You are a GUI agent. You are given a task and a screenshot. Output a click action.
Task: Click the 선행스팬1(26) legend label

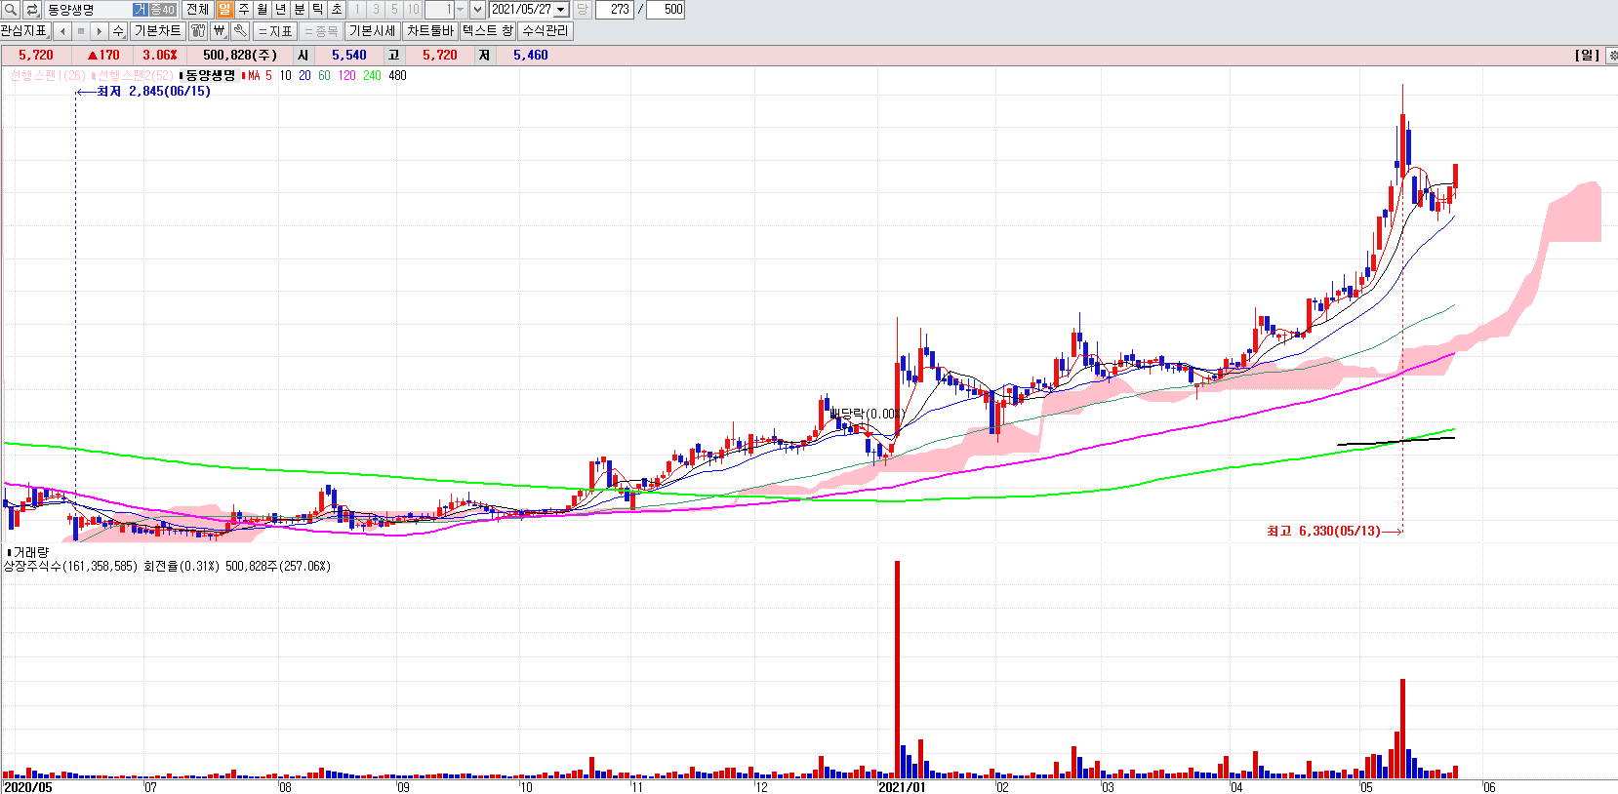point(48,75)
